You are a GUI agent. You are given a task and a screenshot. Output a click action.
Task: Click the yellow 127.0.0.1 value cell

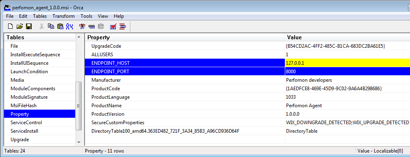[x=347, y=63]
